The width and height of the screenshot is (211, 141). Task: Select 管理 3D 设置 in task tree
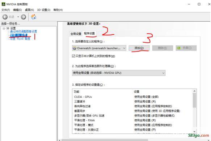19,35
